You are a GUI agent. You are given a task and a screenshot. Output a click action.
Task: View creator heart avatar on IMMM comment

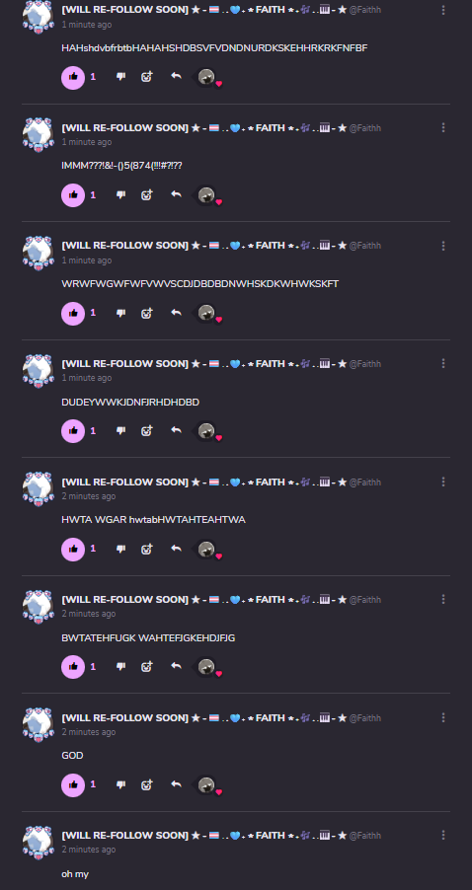click(x=207, y=195)
